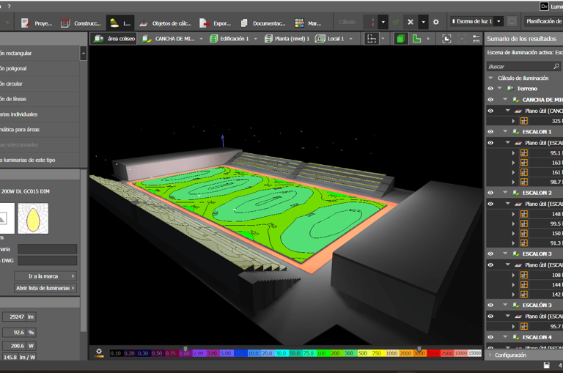Image resolution: width=563 pixels, height=373 pixels.
Task: Collapse the ESCALON 1 tree node
Action: [x=505, y=132]
